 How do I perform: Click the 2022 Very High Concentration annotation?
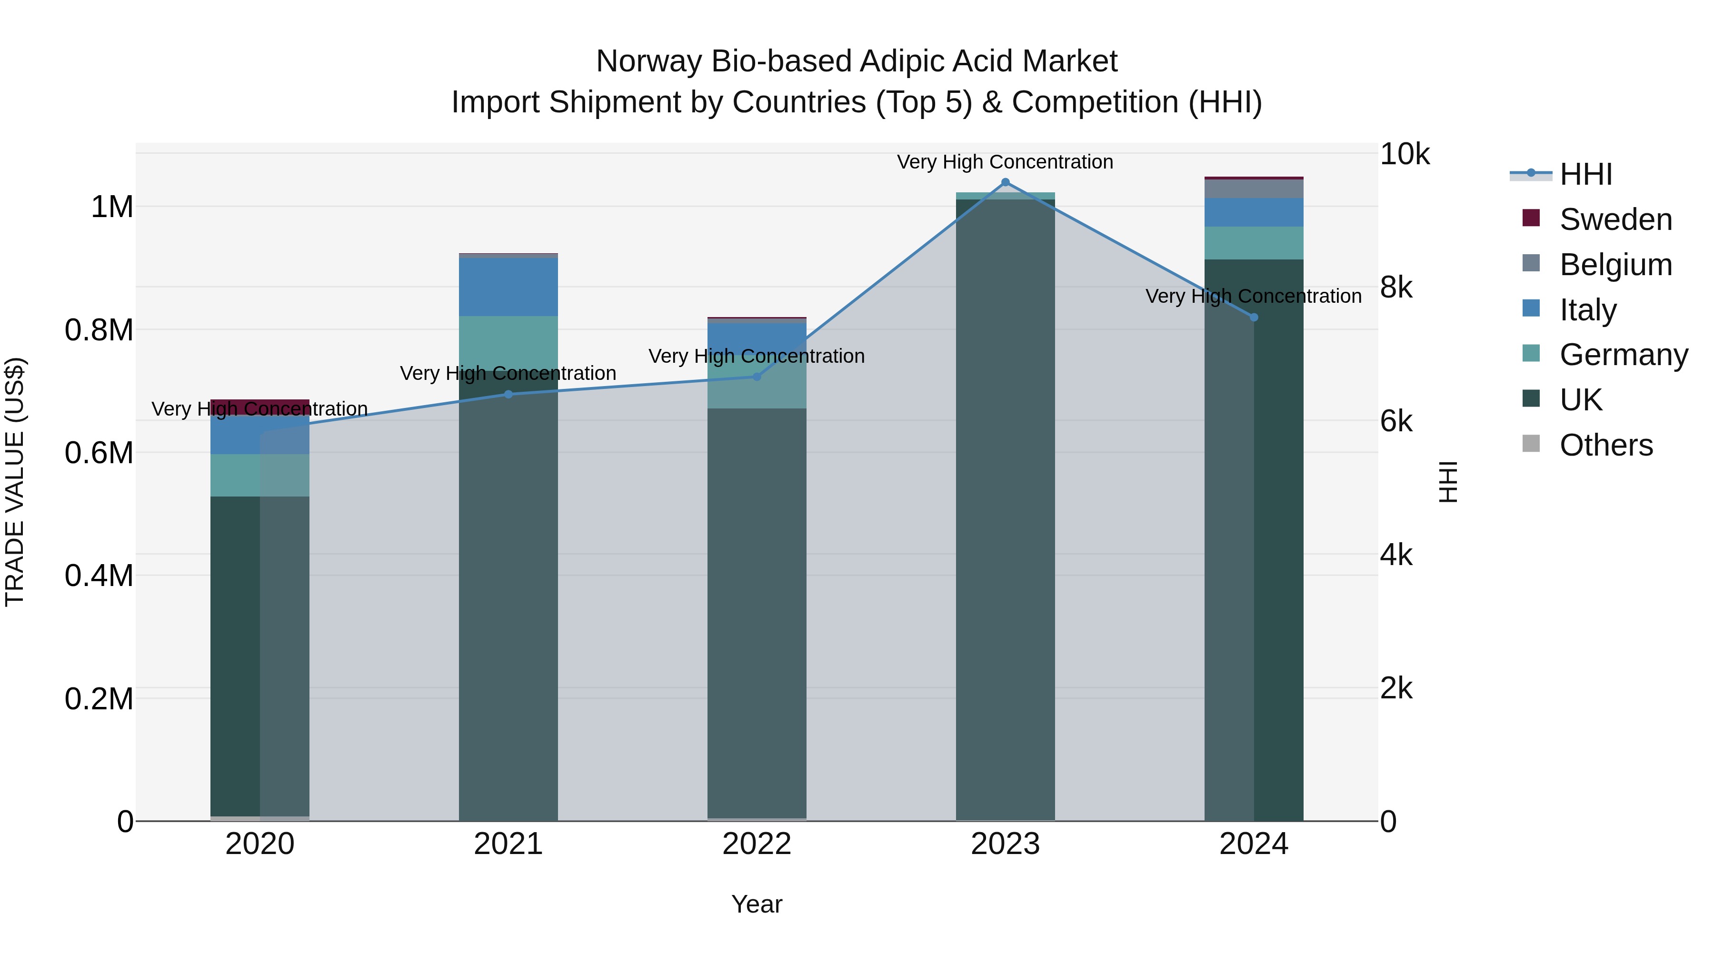(x=757, y=356)
